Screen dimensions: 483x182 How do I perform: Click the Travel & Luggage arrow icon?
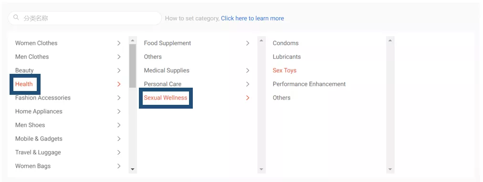[119, 152]
